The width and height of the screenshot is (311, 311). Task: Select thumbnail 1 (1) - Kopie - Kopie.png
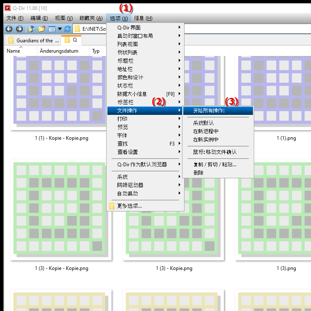click(58, 93)
